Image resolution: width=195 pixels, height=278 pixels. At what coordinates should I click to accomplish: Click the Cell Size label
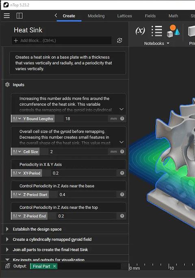(31, 152)
